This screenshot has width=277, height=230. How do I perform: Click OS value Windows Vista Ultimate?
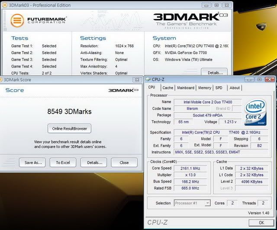click(189, 60)
